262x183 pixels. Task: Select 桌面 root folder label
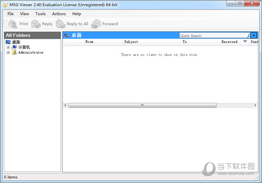(x=16, y=42)
